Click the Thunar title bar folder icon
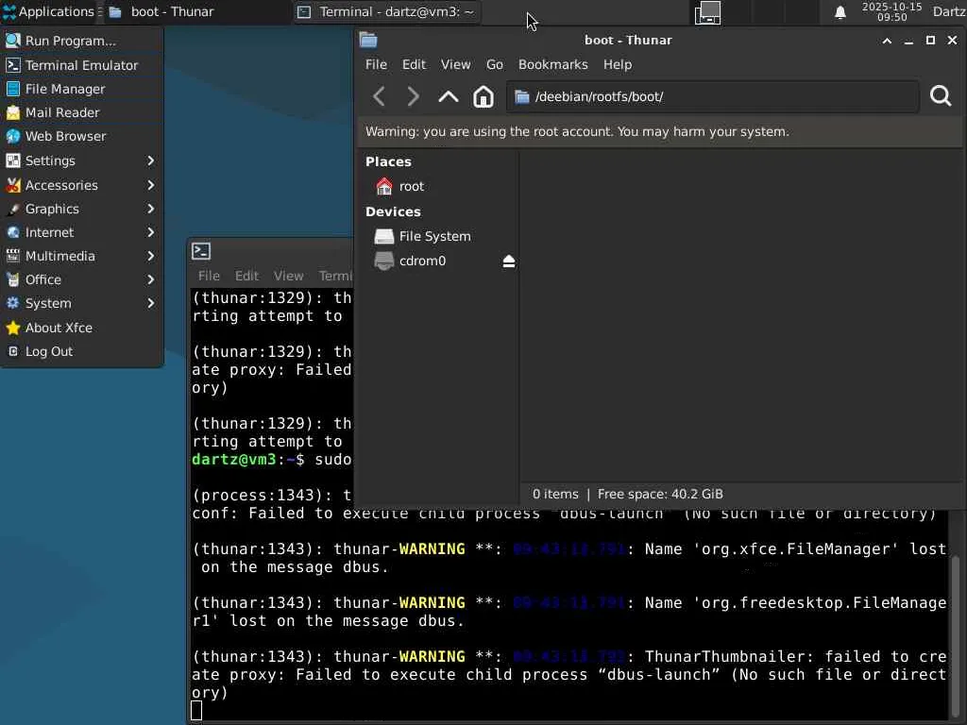The height and width of the screenshot is (725, 967). click(x=368, y=40)
